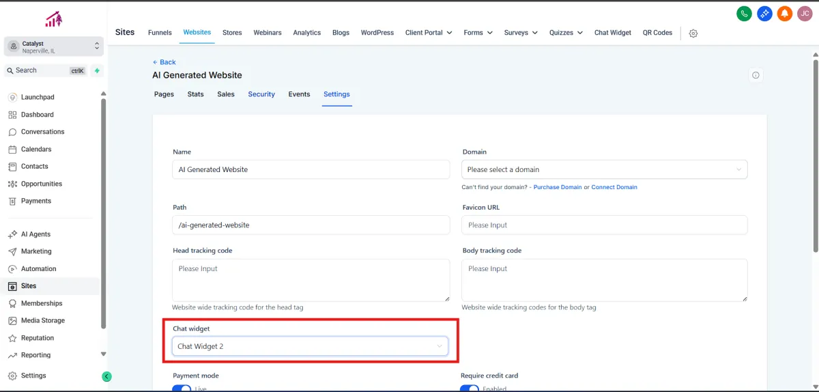Open the Chat widget dropdown
819x392 pixels.
point(311,346)
